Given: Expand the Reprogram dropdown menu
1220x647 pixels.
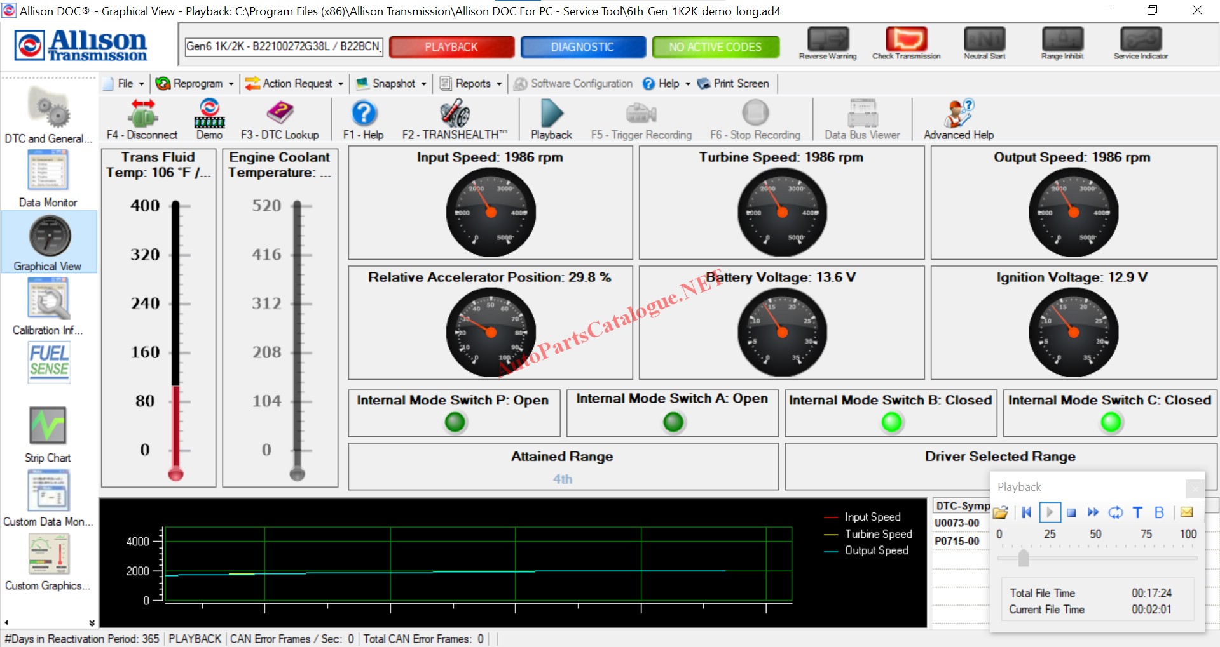Looking at the screenshot, I should click(x=195, y=83).
